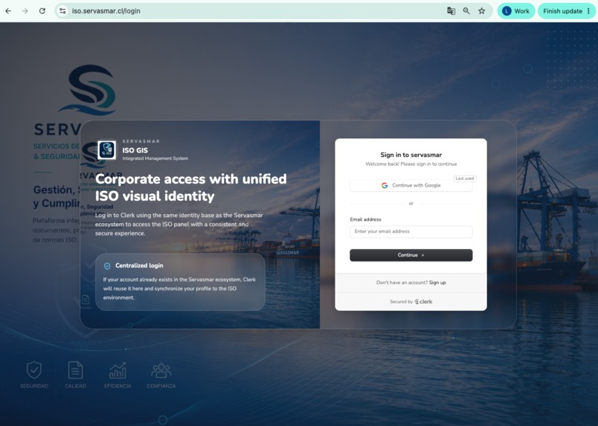This screenshot has height=426, width=598.
Task: Bookmark this page with star icon
Action: (482, 11)
